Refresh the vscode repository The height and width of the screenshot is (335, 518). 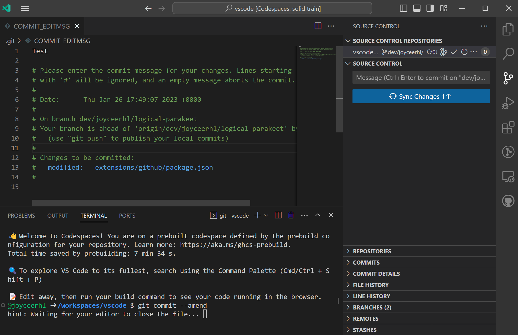click(465, 52)
